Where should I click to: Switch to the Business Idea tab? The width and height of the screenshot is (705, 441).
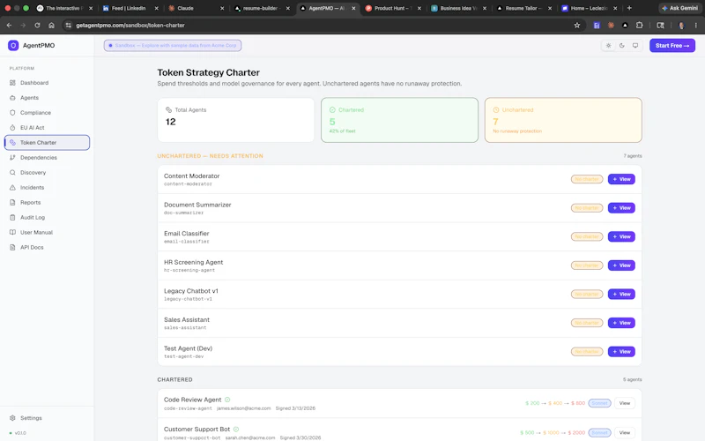coord(458,8)
